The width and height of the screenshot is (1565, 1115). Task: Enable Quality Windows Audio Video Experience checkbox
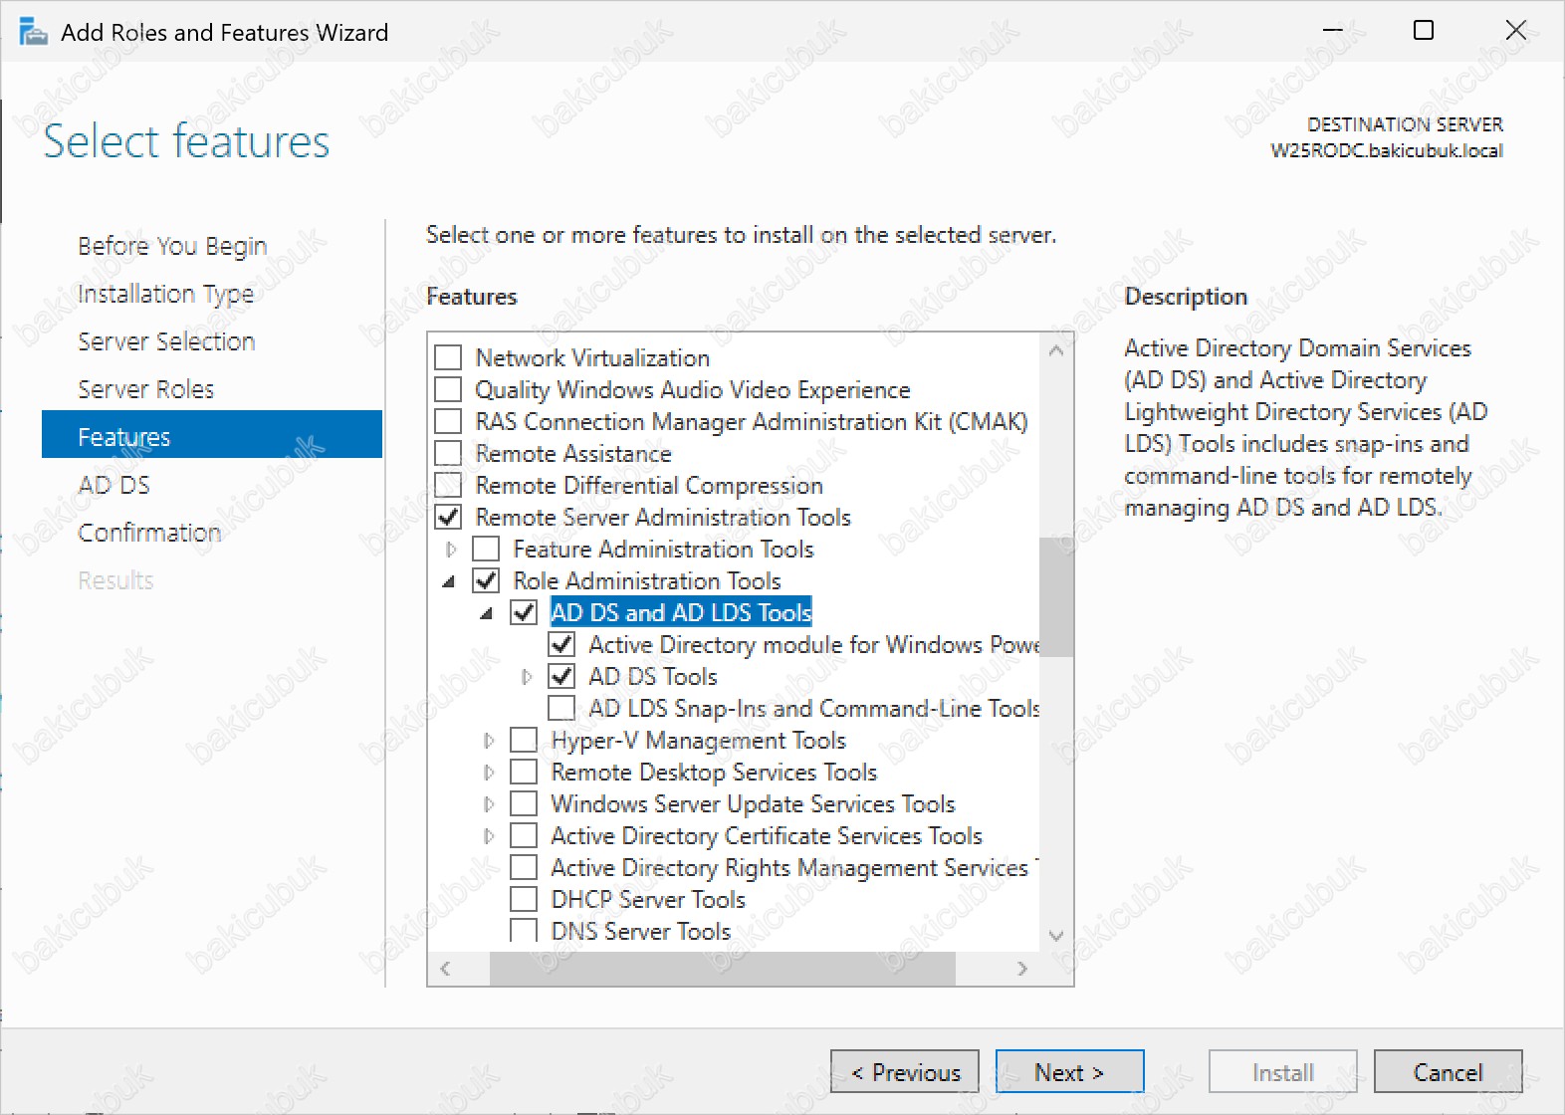(449, 389)
